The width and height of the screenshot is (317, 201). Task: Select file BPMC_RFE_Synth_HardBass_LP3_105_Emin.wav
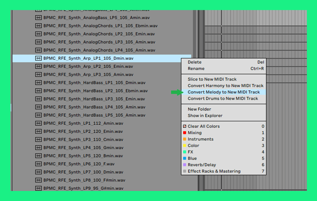94,99
